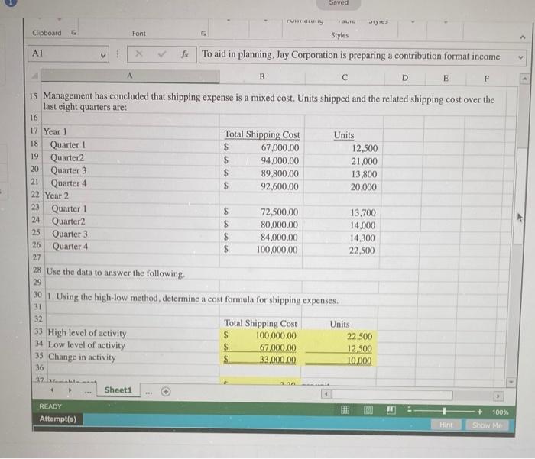Switch to Page Break Preview icon
535x459 pixels.
tap(391, 410)
